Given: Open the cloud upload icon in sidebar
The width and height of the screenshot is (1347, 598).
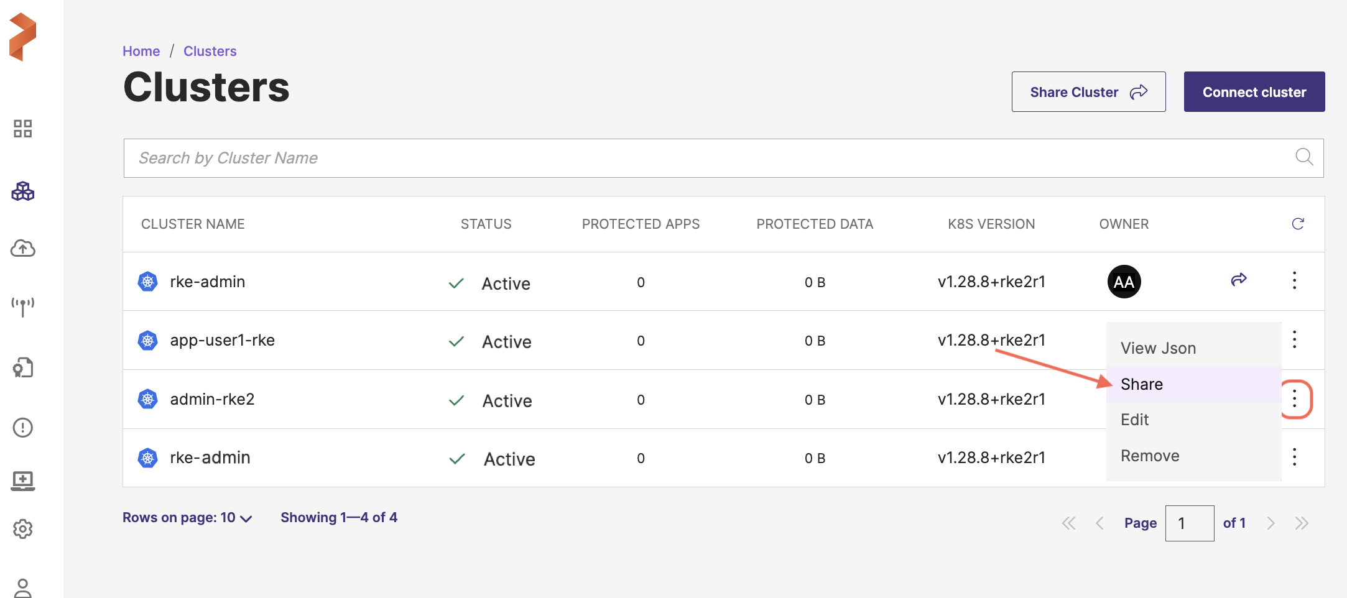Looking at the screenshot, I should click(23, 249).
